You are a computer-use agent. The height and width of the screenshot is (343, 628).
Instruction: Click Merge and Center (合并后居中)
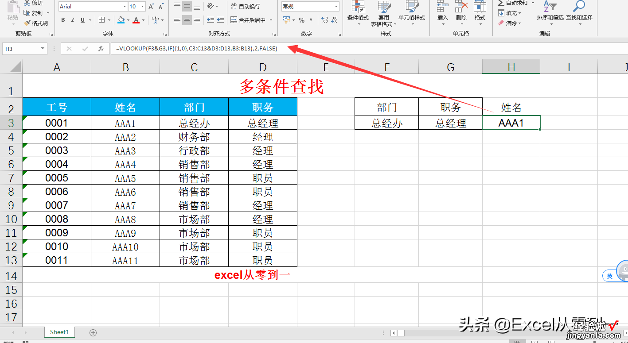click(248, 20)
